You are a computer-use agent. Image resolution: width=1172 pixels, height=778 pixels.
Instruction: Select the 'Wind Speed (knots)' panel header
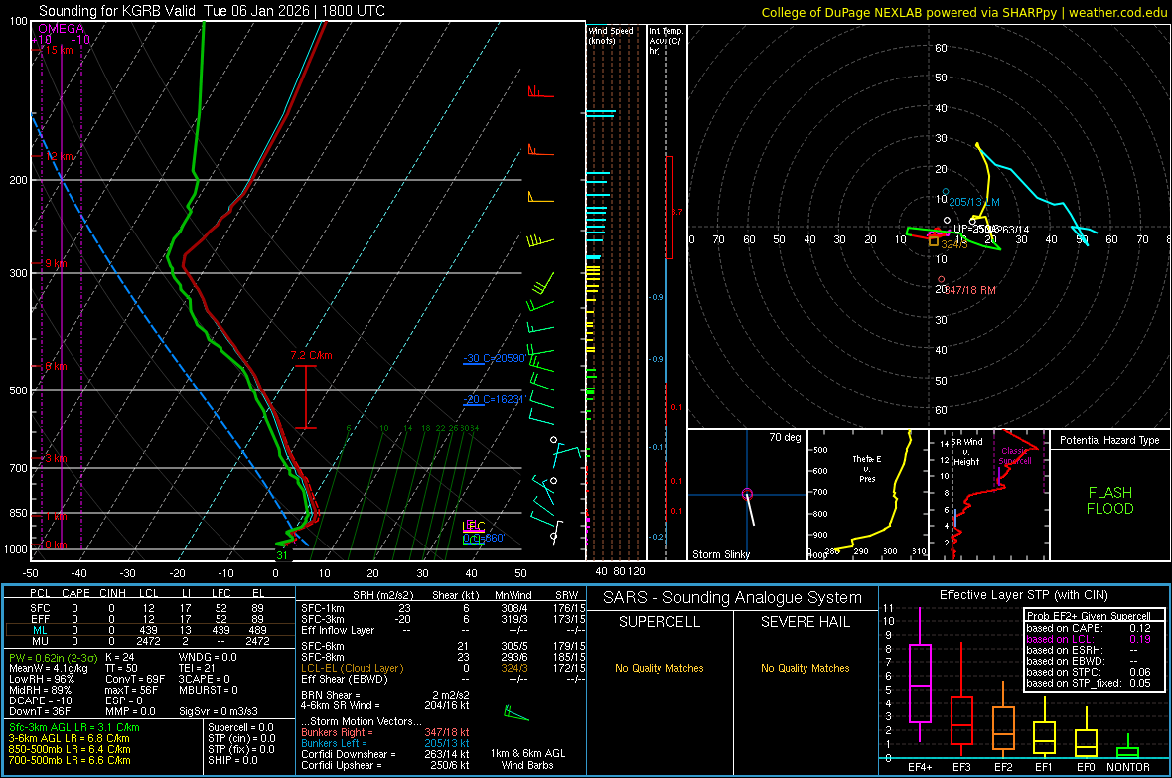click(611, 35)
